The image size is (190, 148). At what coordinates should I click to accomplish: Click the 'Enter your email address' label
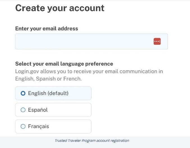[47, 28]
